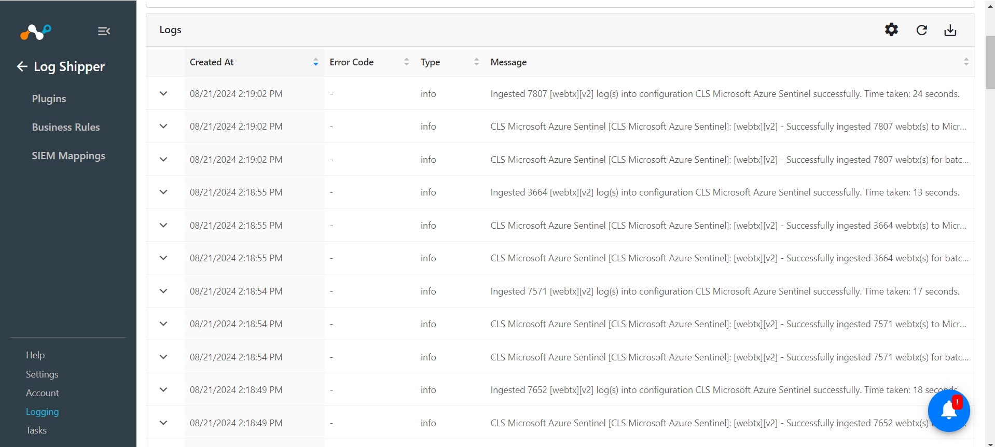This screenshot has width=995, height=447.
Task: Click the Netskope logo in the sidebar
Action: [x=36, y=32]
